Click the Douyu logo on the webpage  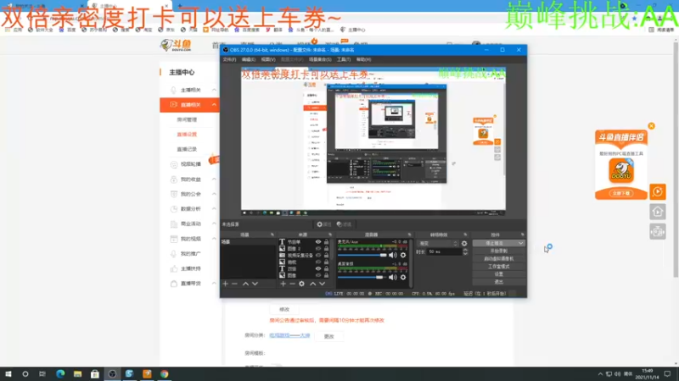176,45
